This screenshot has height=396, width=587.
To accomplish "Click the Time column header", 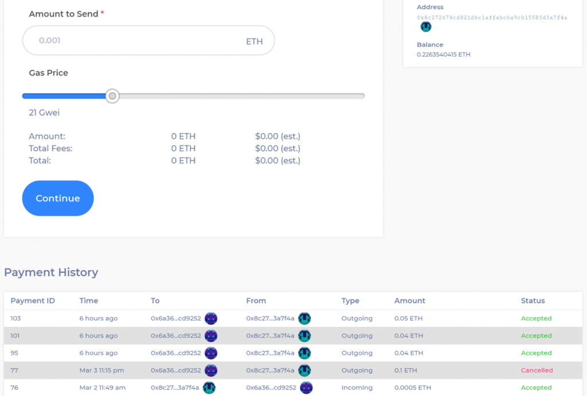I will (x=89, y=301).
